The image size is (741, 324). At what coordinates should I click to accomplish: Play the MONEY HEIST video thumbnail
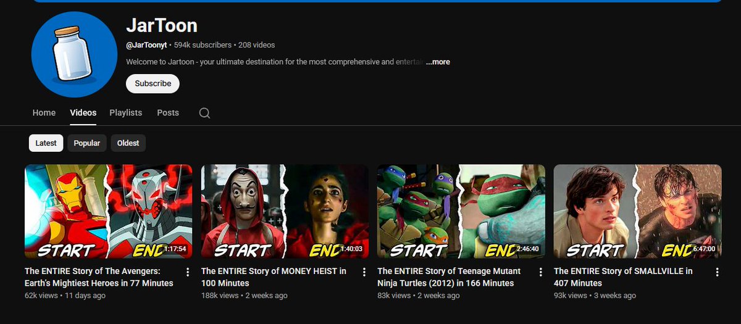(x=285, y=211)
